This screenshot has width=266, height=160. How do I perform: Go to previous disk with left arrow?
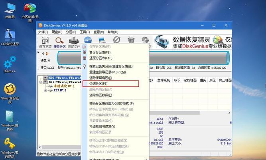click(43, 54)
